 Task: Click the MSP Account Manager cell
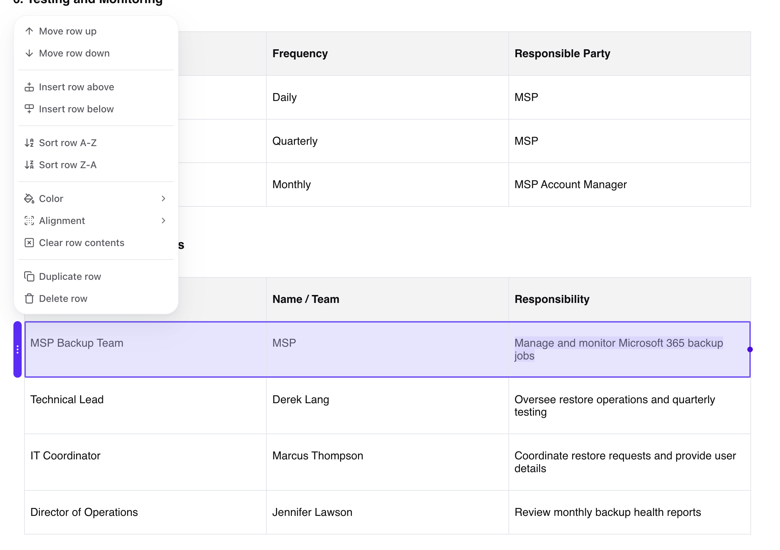coord(630,185)
